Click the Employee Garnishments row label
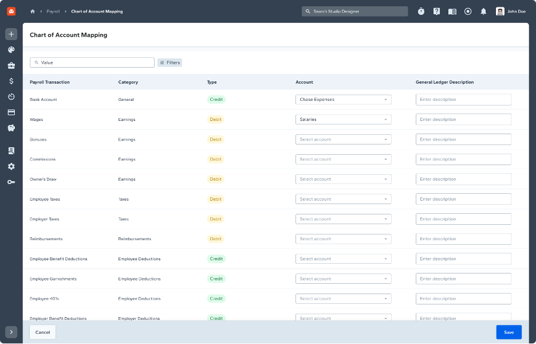 pyautogui.click(x=53, y=279)
